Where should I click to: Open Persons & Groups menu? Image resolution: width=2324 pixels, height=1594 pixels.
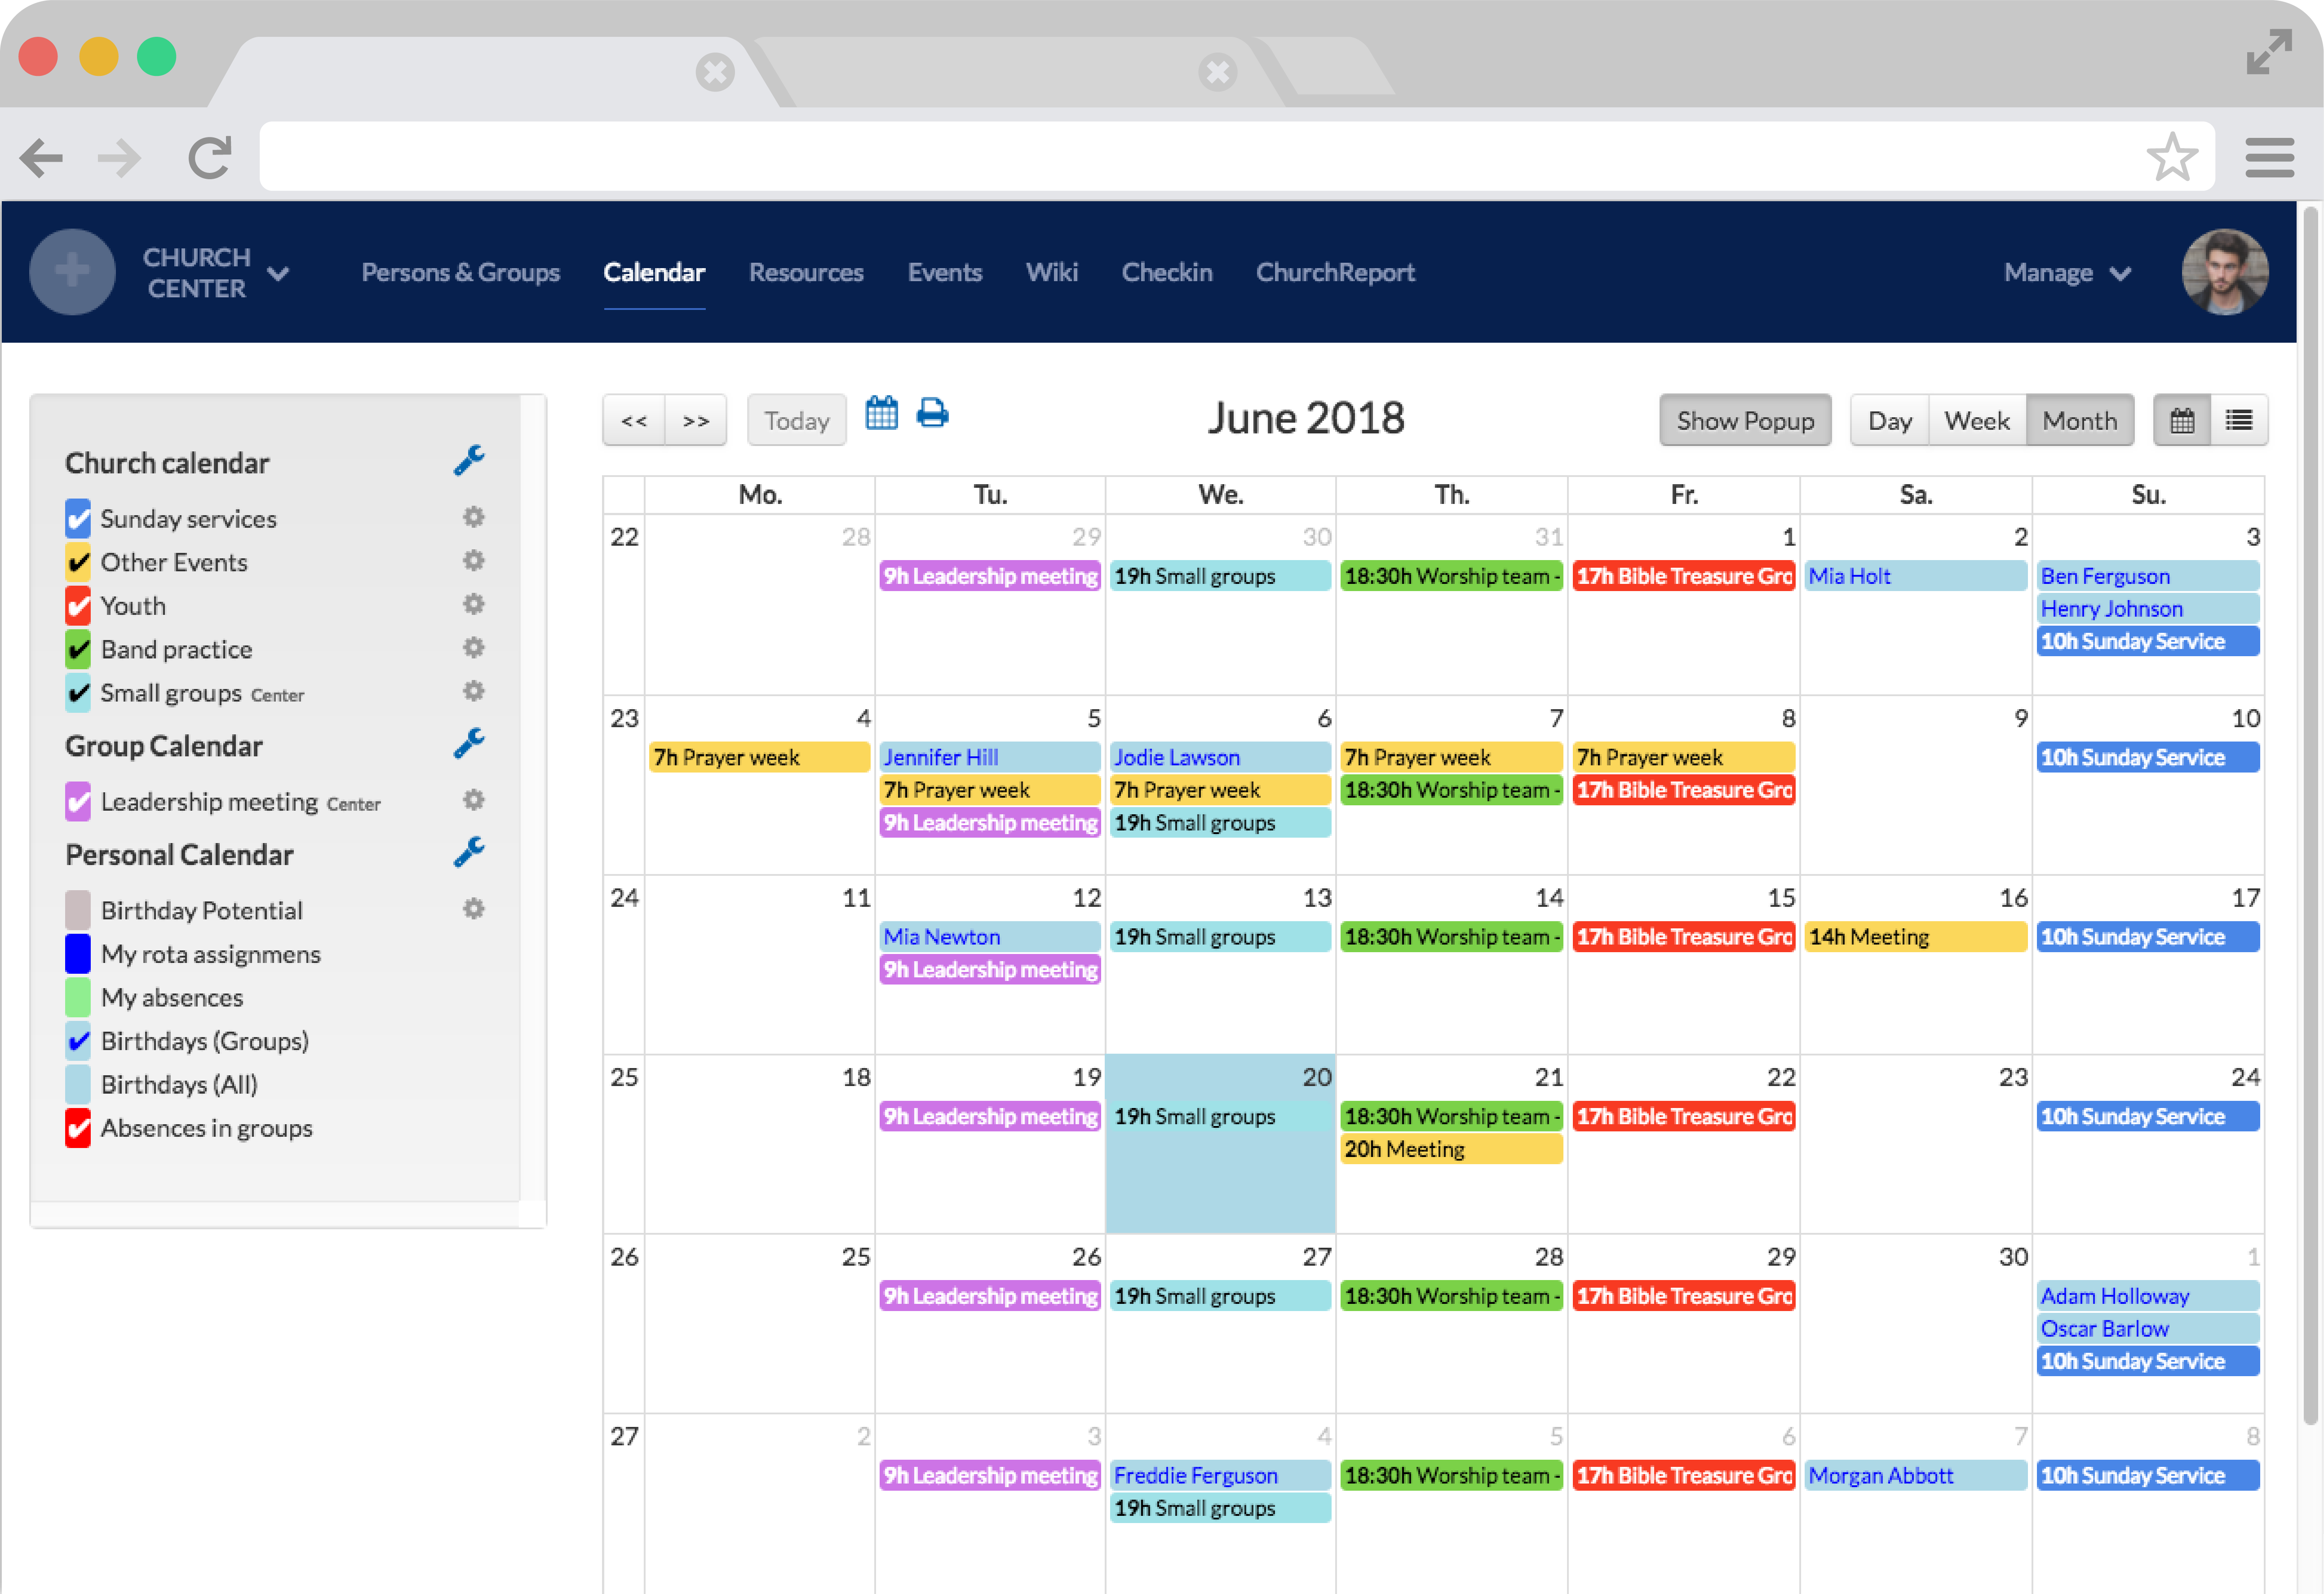click(460, 272)
